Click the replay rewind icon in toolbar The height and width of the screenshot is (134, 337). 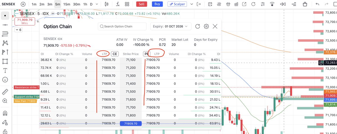coord(283,4)
